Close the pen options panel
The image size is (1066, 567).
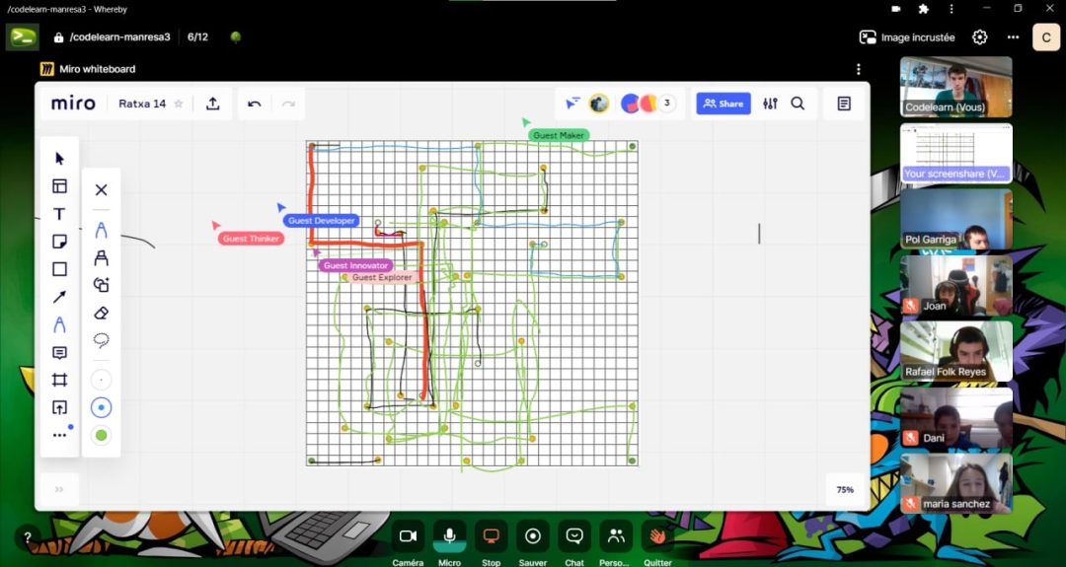pyautogui.click(x=102, y=189)
